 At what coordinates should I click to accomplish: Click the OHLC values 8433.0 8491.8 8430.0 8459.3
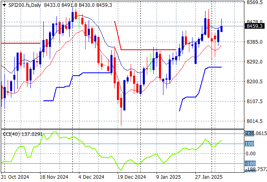point(78,5)
